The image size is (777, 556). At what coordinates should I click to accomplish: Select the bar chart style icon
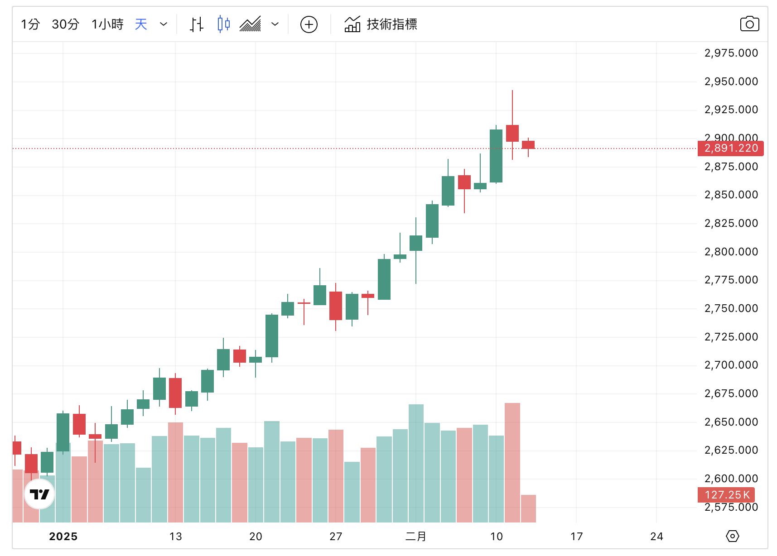coord(196,24)
